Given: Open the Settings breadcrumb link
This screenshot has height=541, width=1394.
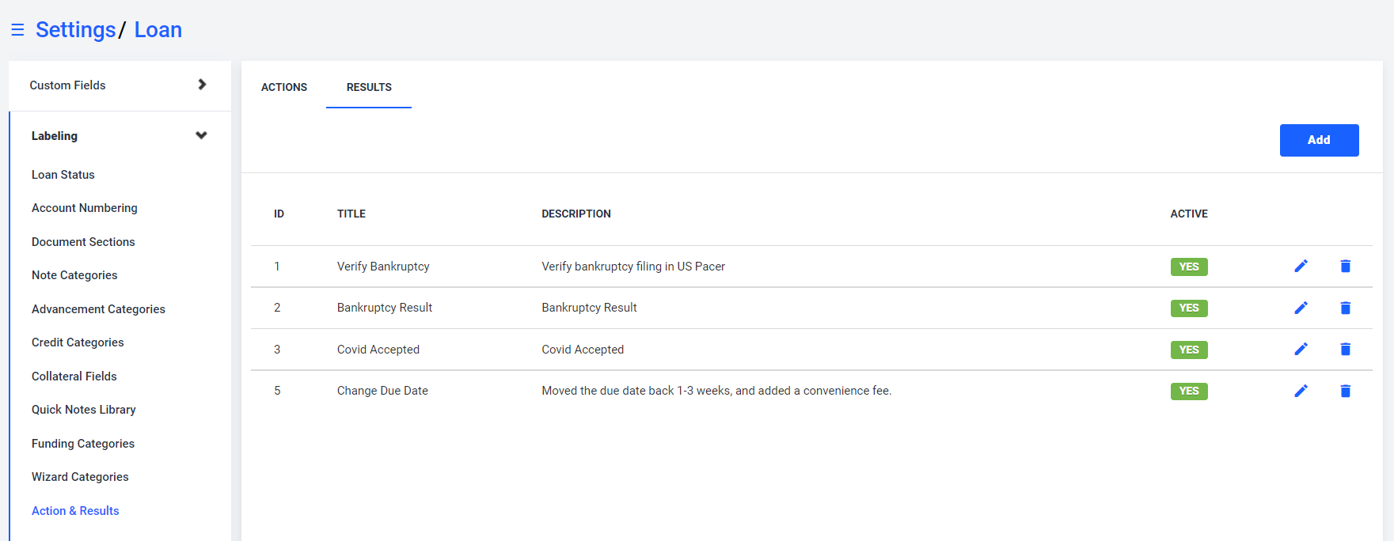Looking at the screenshot, I should (75, 30).
